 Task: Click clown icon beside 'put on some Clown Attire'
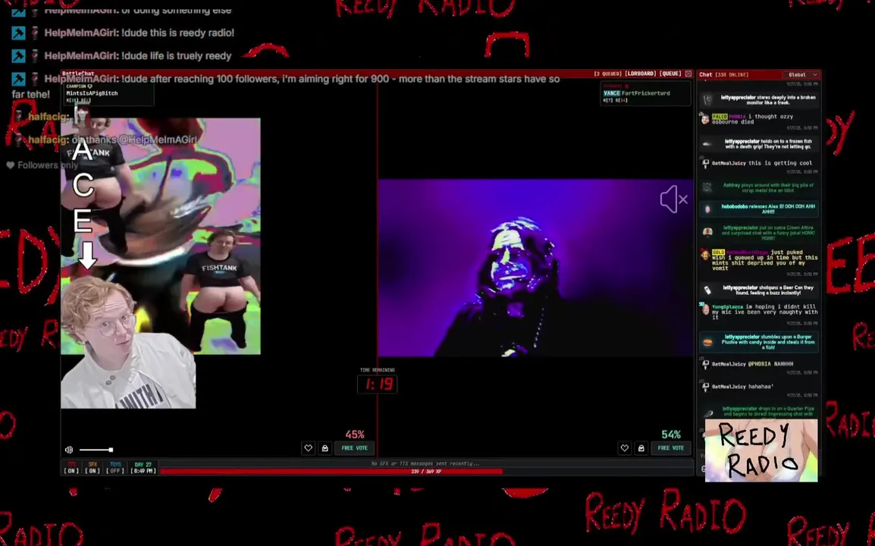[707, 231]
